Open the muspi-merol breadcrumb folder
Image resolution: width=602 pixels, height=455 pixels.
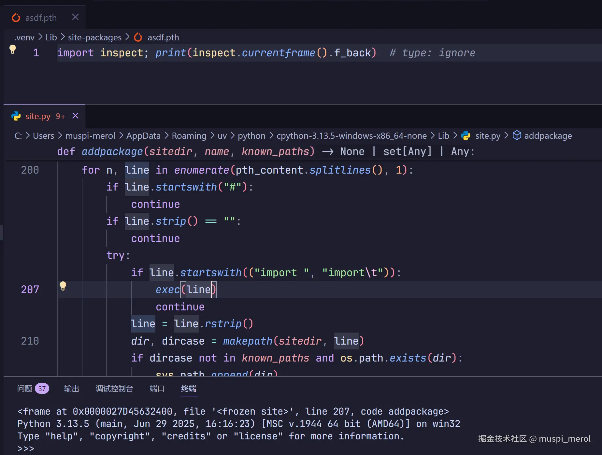(x=90, y=136)
